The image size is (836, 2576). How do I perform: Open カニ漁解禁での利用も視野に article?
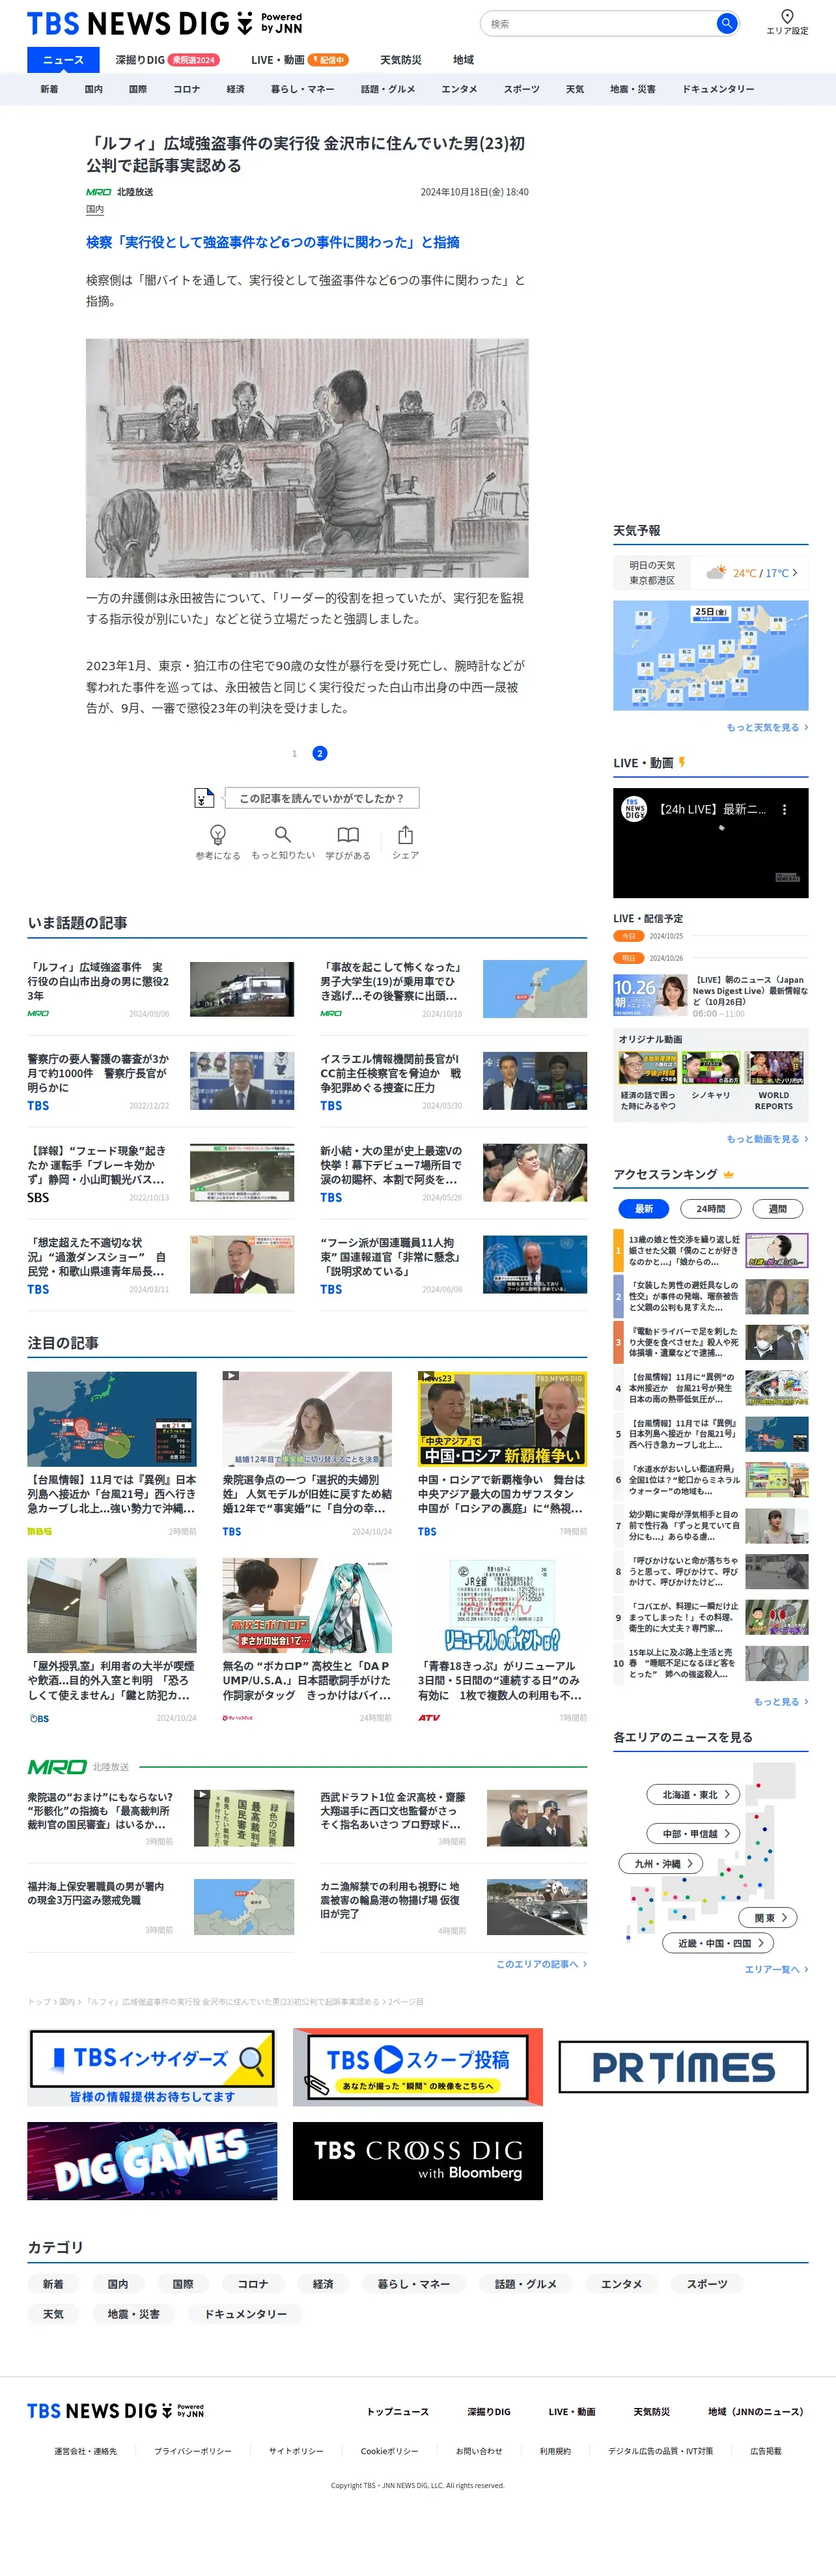[x=453, y=1907]
